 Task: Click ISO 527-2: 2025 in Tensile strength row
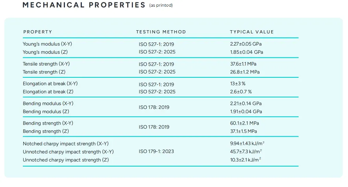tap(157, 72)
